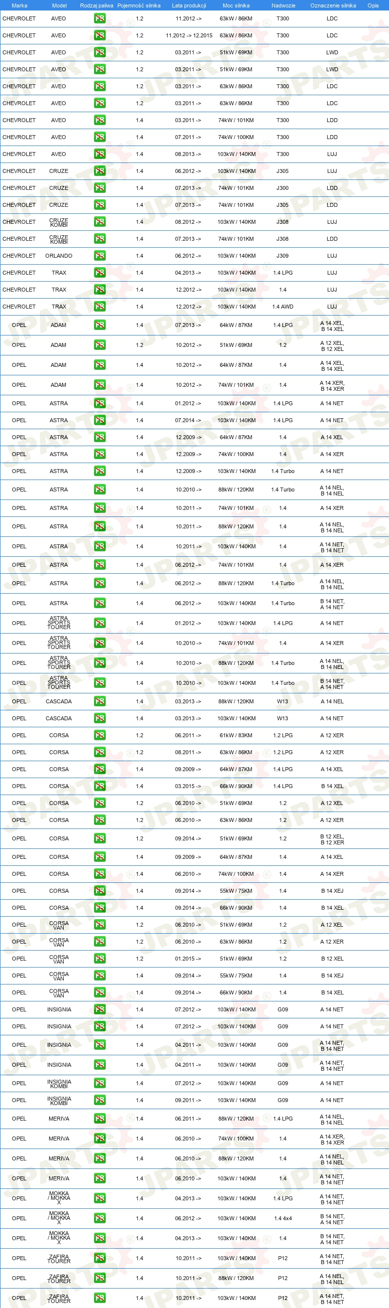Click fuel icon in Chevrolet Aveo 07.2011 row
389x1308 pixels.
click(x=100, y=137)
